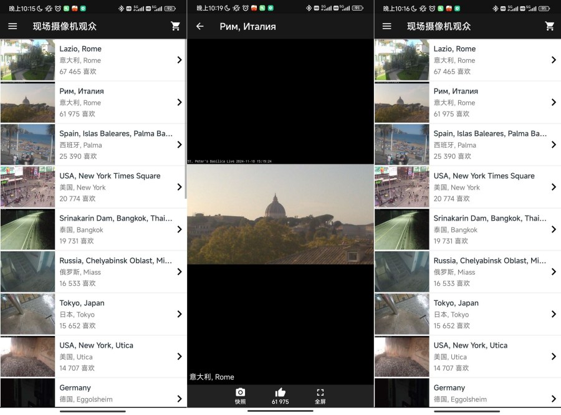Select Russia, Chelyabinsk Oblast entry in the rightmost list
The width and height of the screenshot is (561, 415).
click(x=489, y=272)
